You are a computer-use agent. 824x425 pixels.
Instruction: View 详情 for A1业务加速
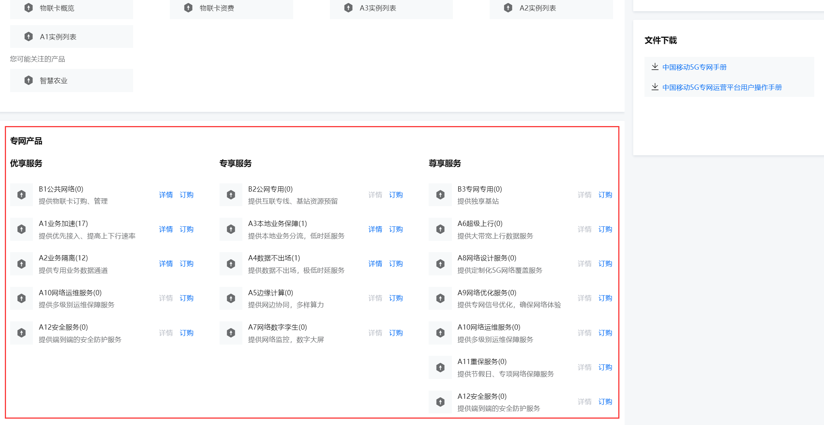click(x=166, y=229)
